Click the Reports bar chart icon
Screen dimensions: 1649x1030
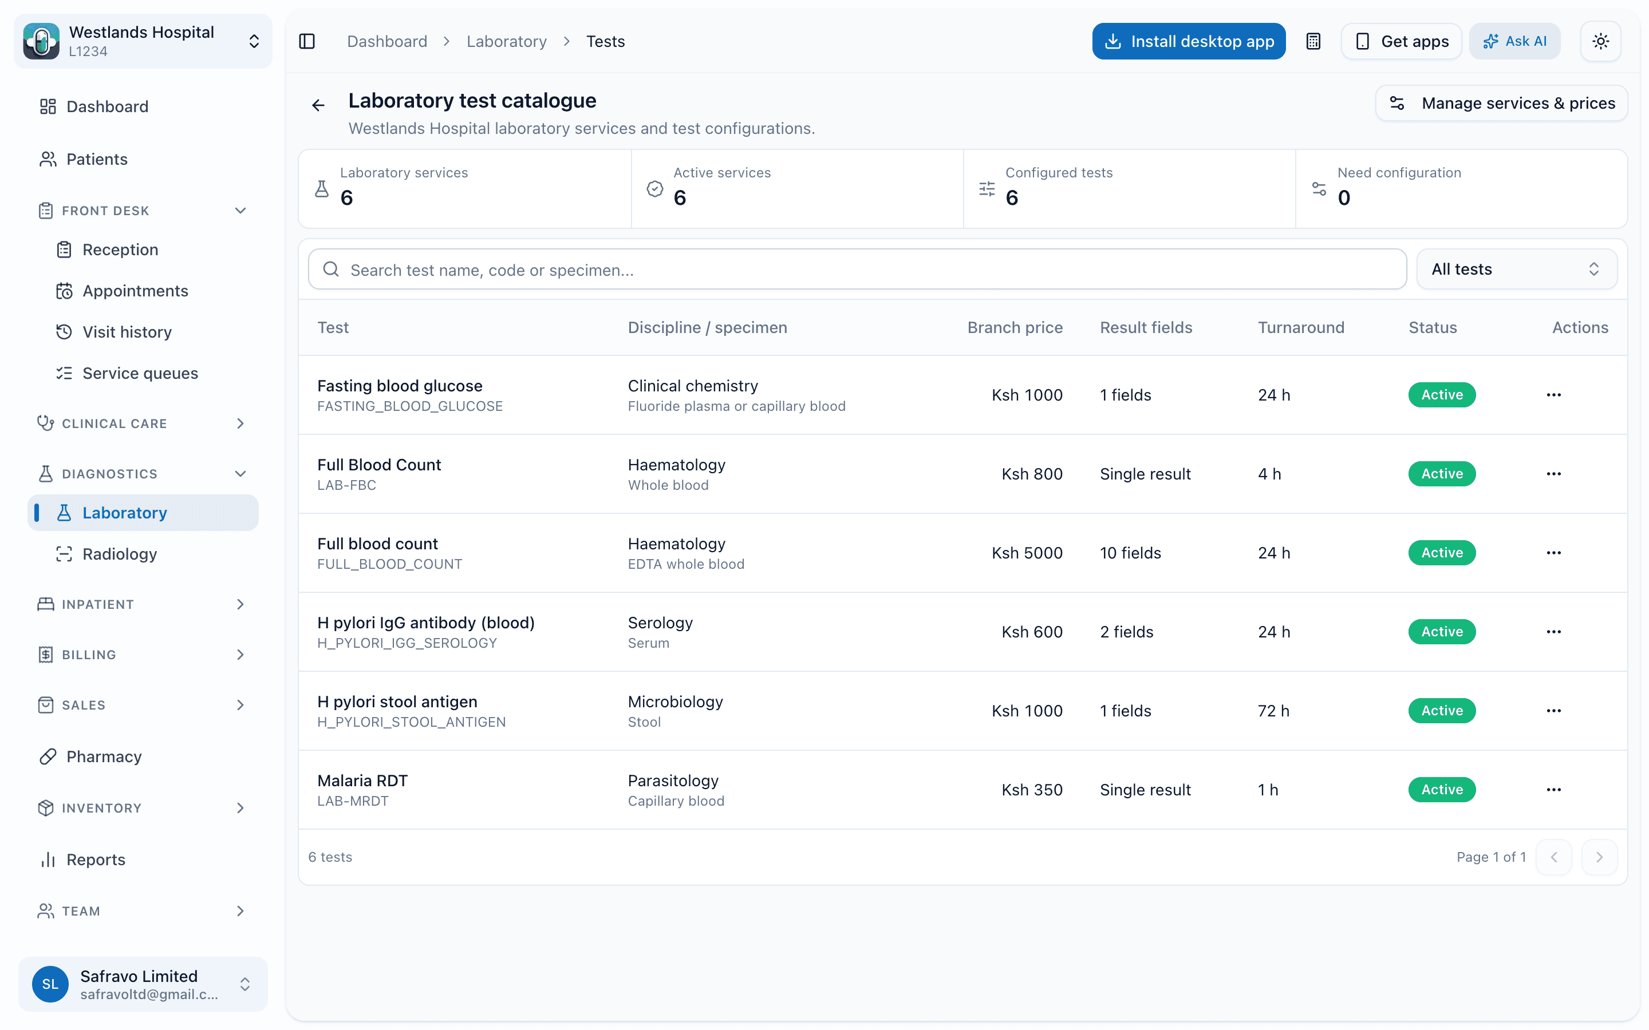pos(48,859)
